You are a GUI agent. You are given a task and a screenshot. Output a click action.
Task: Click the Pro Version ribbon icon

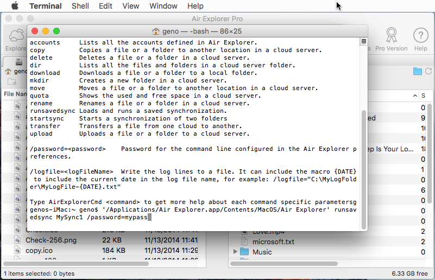coord(392,35)
